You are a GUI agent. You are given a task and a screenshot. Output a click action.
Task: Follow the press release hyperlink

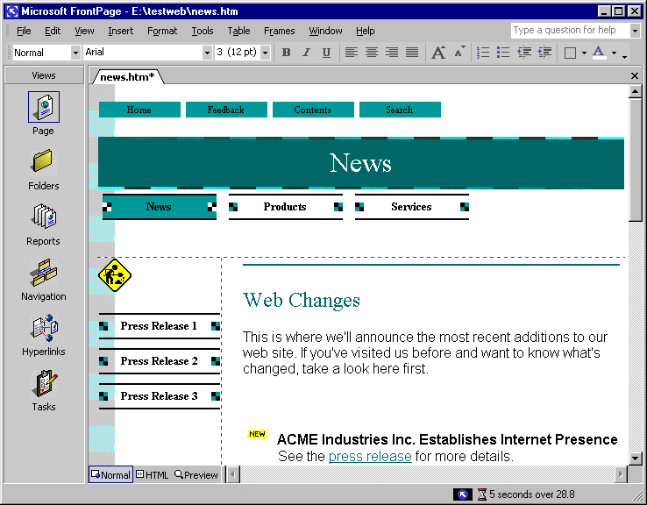pyautogui.click(x=370, y=456)
